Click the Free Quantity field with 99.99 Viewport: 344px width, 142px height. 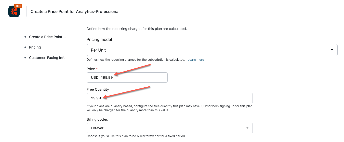click(169, 98)
